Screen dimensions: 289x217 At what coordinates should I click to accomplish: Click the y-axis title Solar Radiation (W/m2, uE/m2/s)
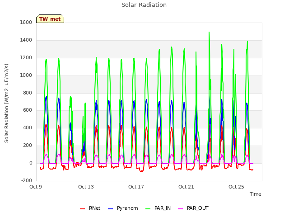pyautogui.click(x=6, y=103)
